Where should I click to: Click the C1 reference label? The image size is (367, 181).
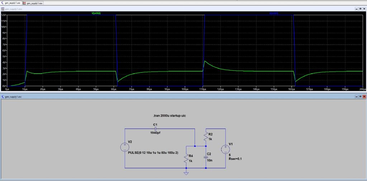pos(156,125)
